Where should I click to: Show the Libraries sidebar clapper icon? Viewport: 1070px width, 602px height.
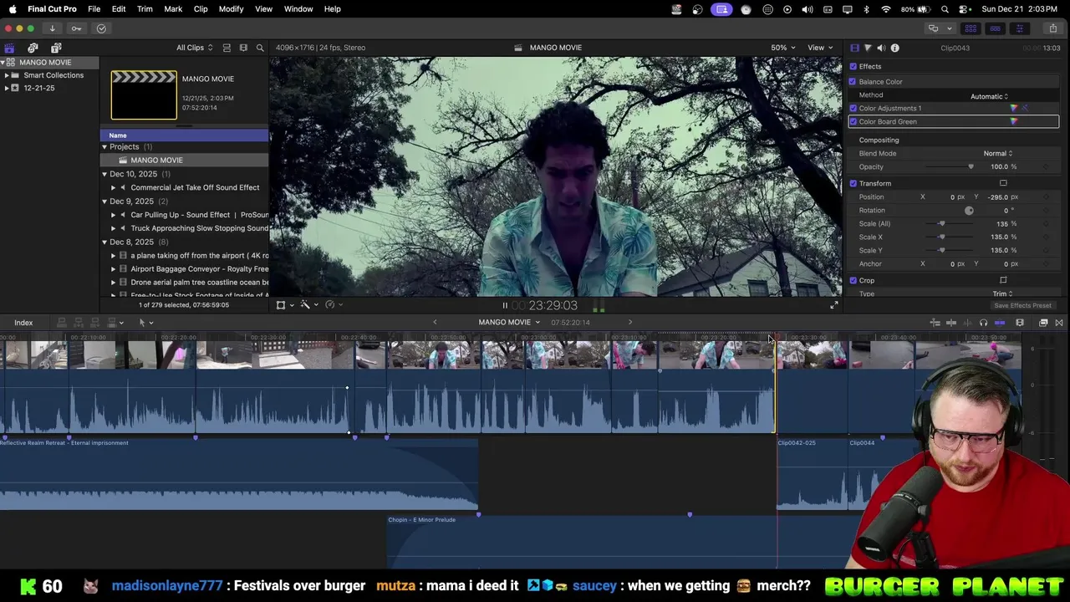click(x=9, y=48)
